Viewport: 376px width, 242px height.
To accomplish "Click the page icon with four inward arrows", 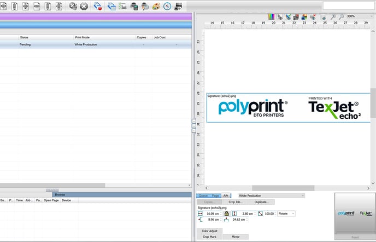I will point(26,6).
